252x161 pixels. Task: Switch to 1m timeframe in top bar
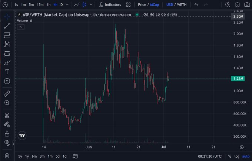[x=23, y=5]
